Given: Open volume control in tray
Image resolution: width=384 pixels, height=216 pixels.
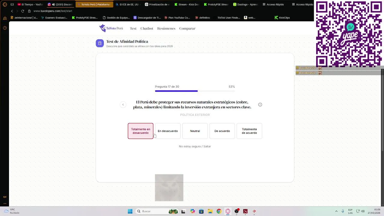Looking at the screenshot, I should [363, 211].
